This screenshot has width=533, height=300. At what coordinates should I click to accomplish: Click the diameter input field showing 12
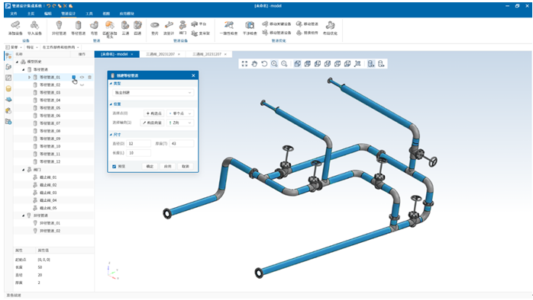(x=138, y=144)
